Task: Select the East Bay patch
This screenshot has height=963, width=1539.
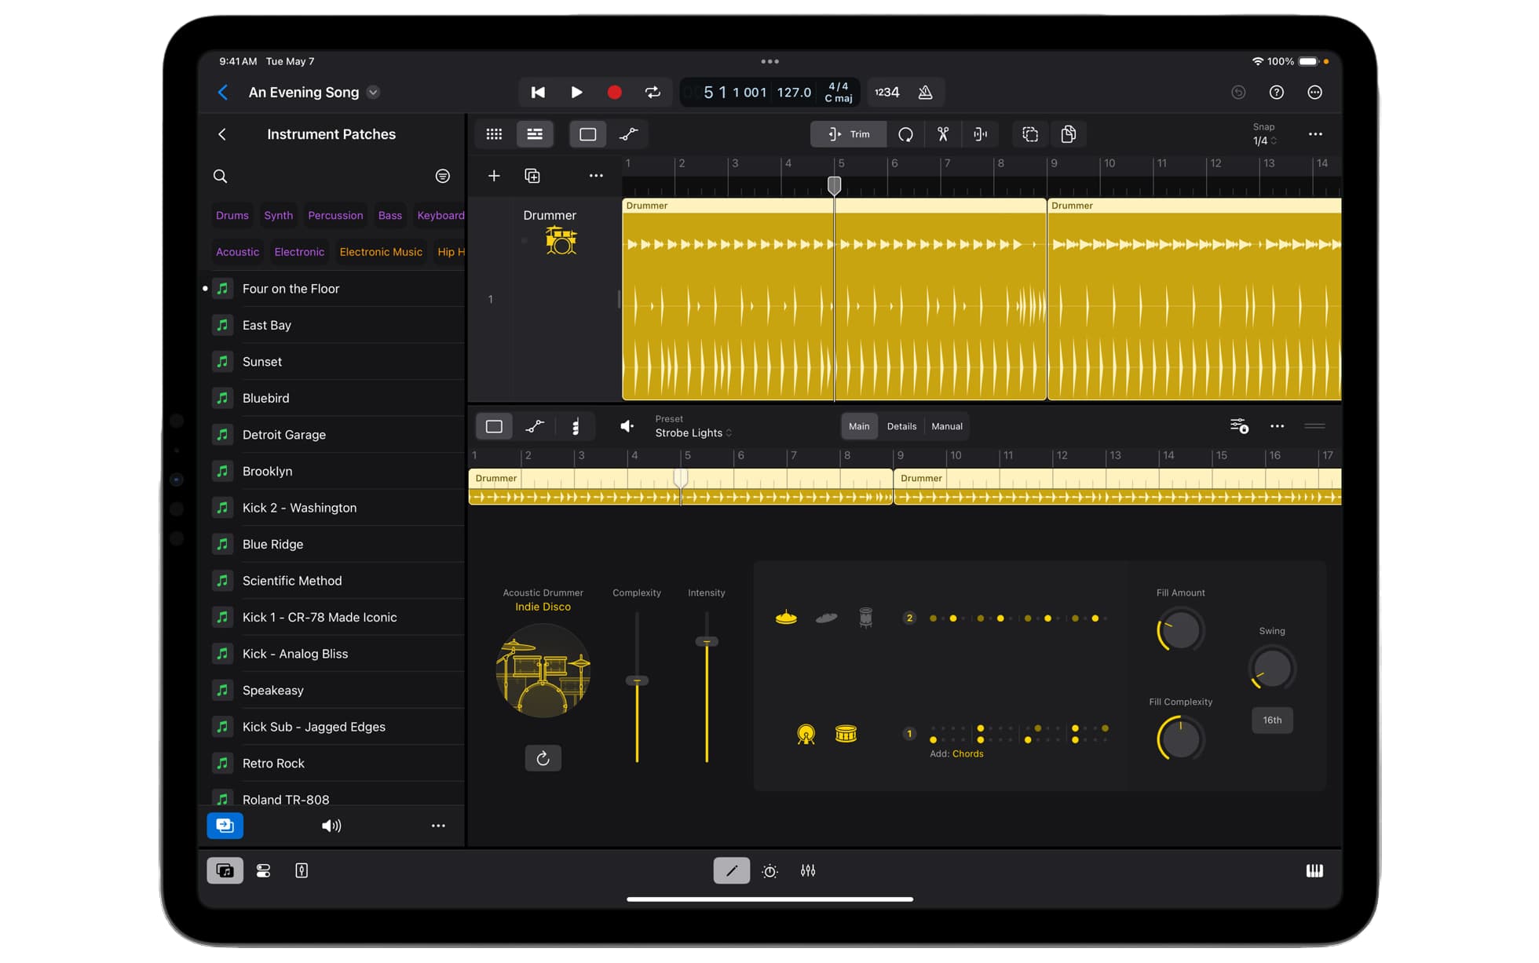Action: pyautogui.click(x=338, y=325)
